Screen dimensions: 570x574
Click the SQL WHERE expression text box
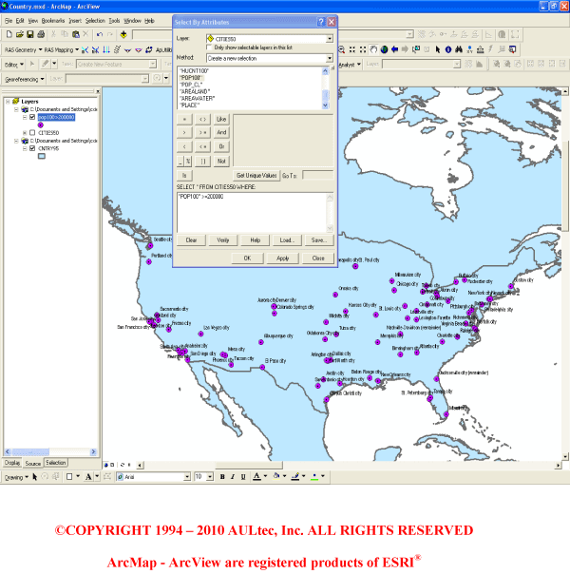(253, 212)
